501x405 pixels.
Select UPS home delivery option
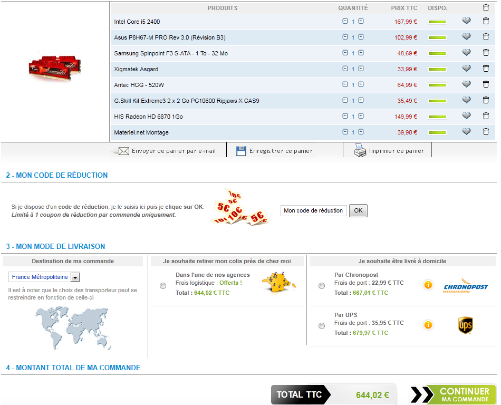(322, 326)
